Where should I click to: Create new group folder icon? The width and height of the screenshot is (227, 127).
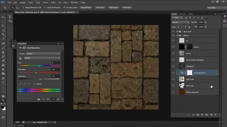(206, 115)
